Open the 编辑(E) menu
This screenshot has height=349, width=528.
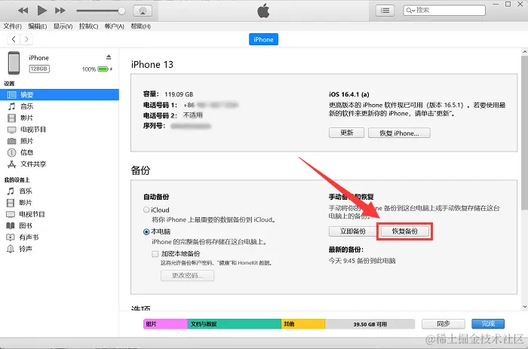click(38, 26)
